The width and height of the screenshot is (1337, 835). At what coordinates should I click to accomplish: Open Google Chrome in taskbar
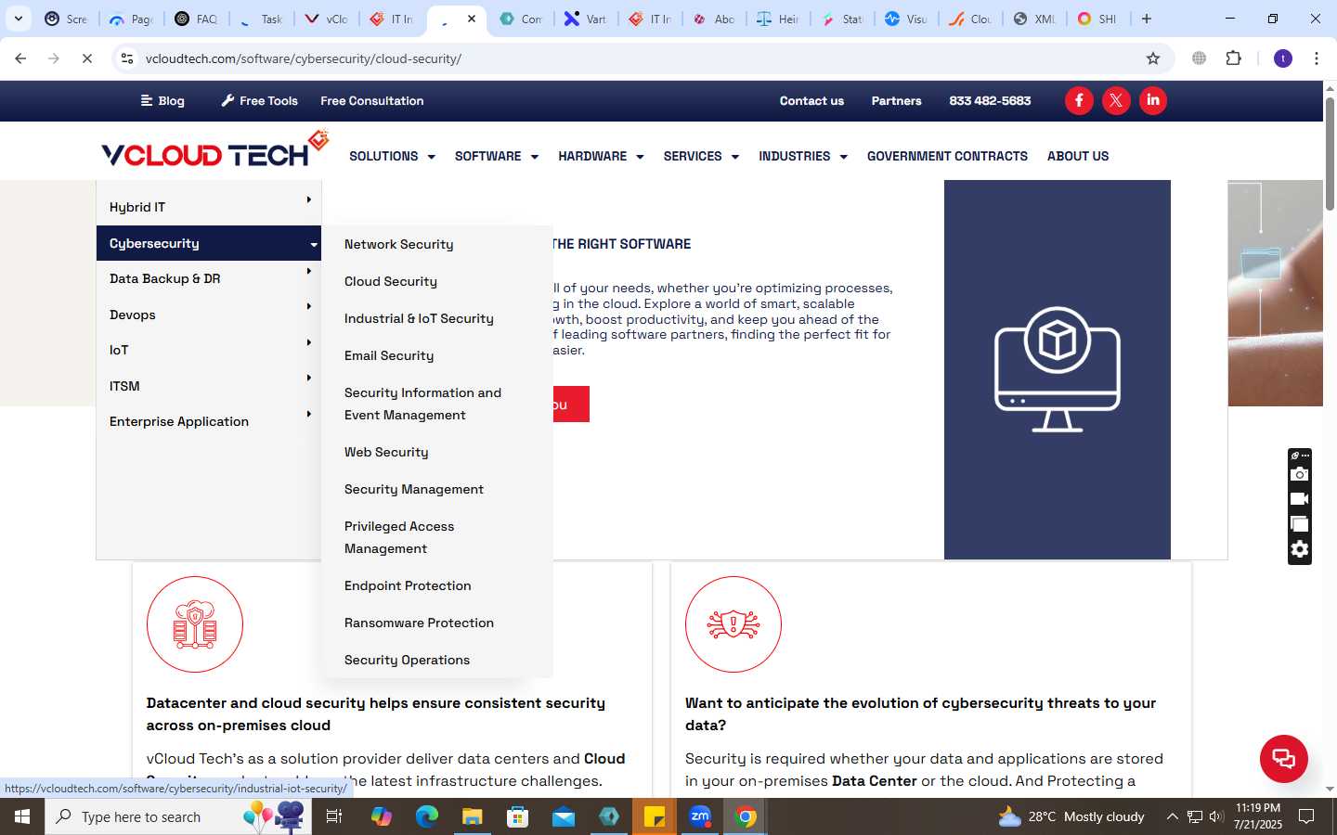745,816
